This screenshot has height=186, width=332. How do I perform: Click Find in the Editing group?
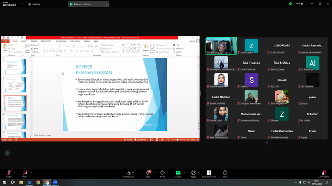tap(176, 45)
